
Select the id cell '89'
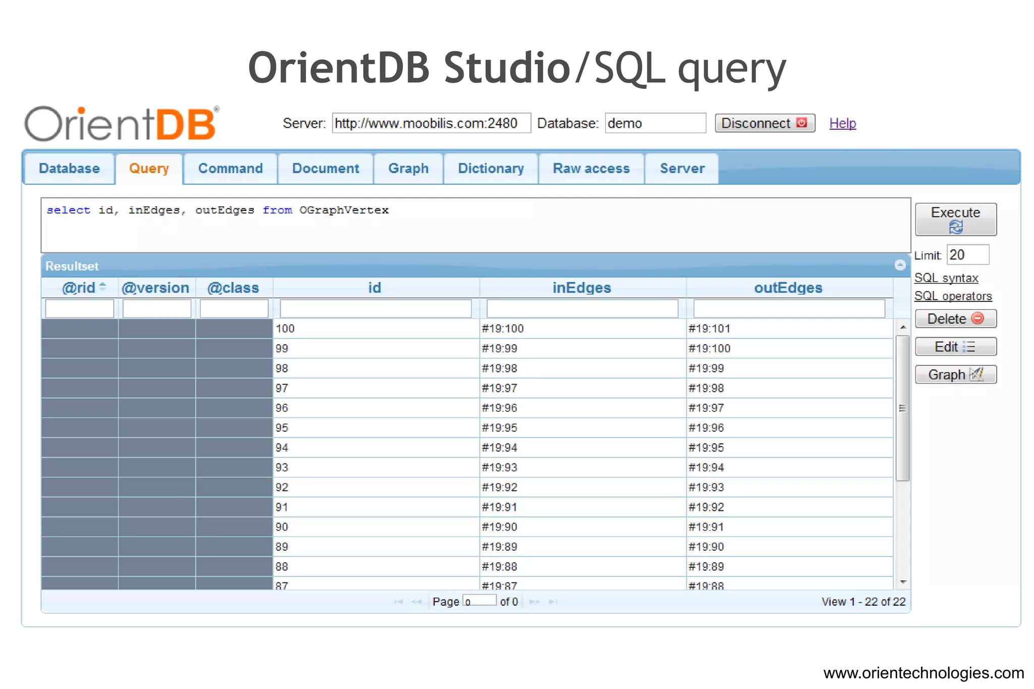(376, 547)
